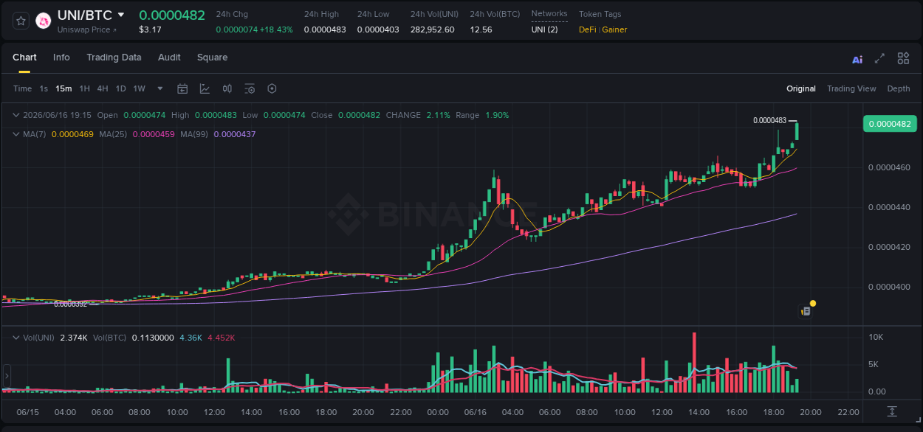The width and height of the screenshot is (923, 432).
Task: Expand the left side panel arrow
Action: click(6, 376)
